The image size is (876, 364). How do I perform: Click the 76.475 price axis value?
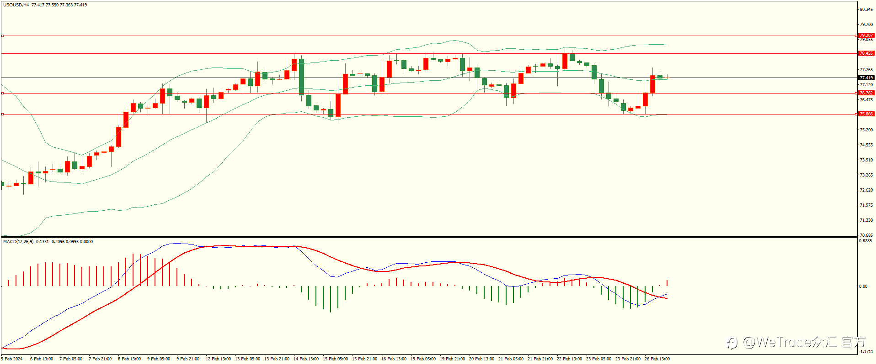(866, 100)
